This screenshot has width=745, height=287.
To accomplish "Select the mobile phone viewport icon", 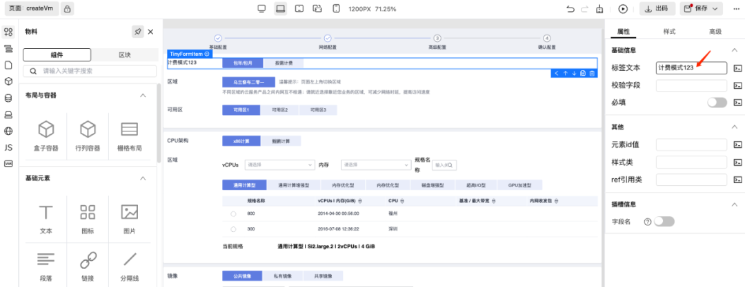I will [336, 9].
